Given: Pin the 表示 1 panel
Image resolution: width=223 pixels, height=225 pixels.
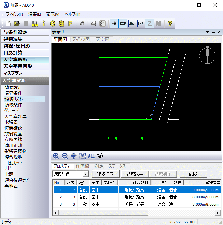Looking at the screenshot, I should click(x=214, y=32).
